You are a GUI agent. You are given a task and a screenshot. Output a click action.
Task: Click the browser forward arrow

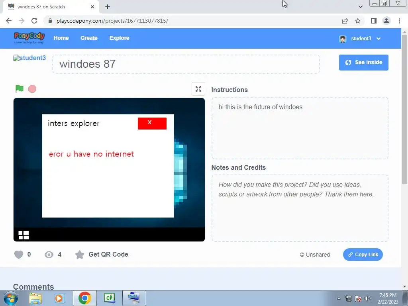22,21
